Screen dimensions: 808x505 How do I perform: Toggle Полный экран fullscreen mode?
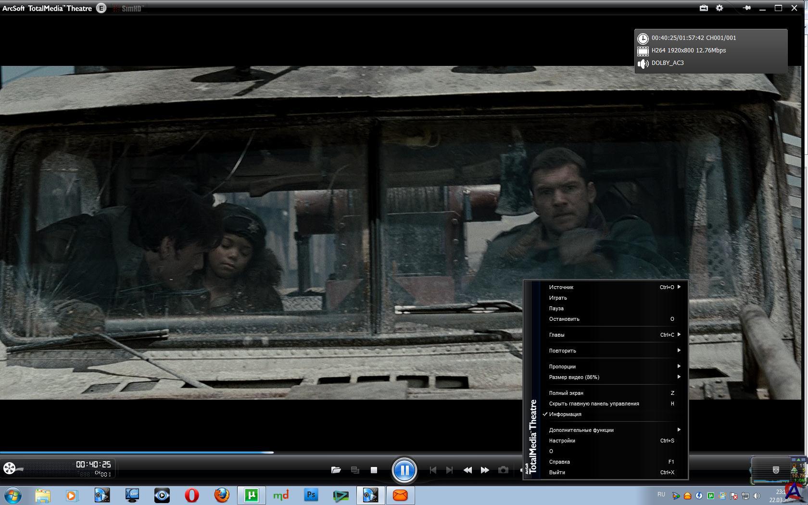pyautogui.click(x=566, y=393)
